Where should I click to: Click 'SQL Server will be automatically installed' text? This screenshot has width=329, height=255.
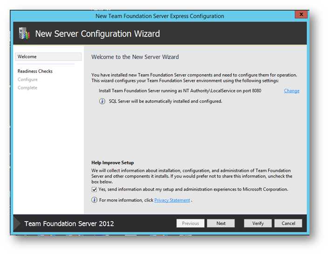point(165,101)
